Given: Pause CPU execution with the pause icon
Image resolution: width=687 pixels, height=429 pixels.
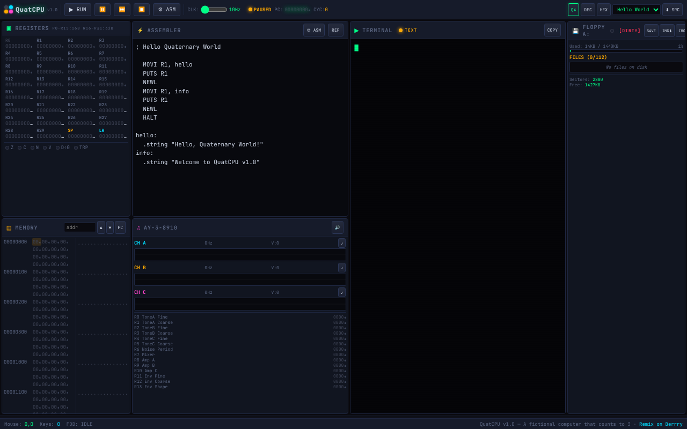Looking at the screenshot, I should click(103, 10).
